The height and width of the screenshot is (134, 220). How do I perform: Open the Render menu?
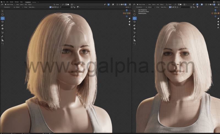[x=12, y=2]
